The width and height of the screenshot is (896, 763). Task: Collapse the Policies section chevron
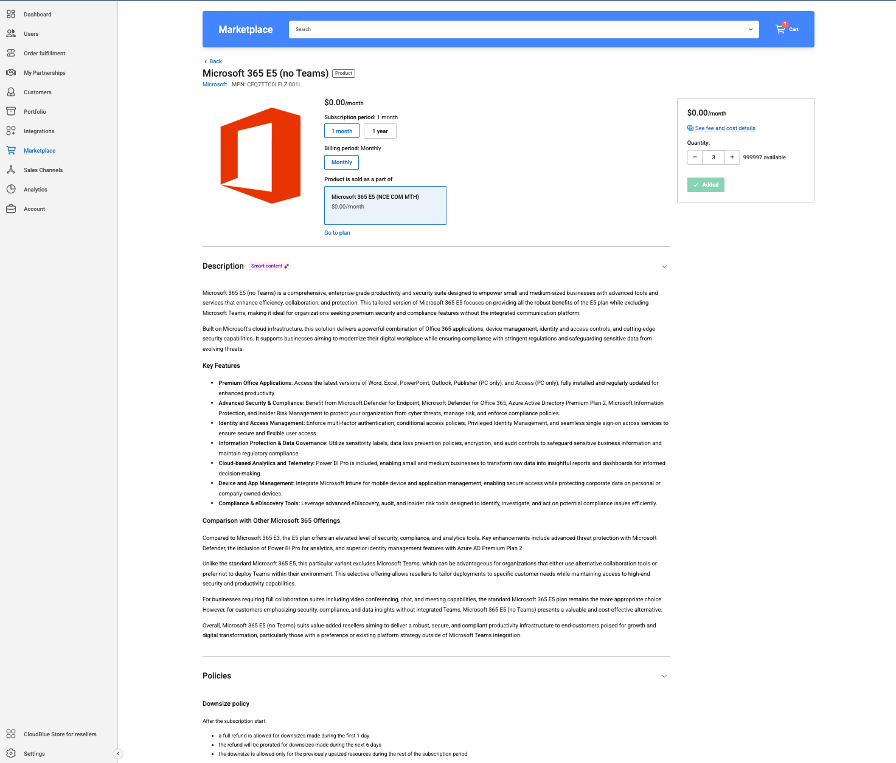(x=664, y=676)
